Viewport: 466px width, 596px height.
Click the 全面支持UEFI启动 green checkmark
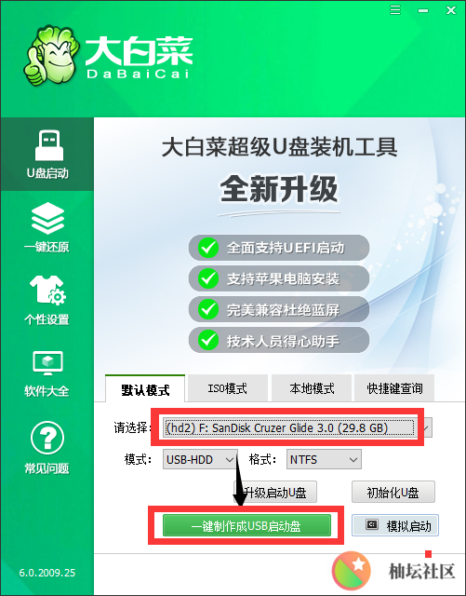click(208, 248)
